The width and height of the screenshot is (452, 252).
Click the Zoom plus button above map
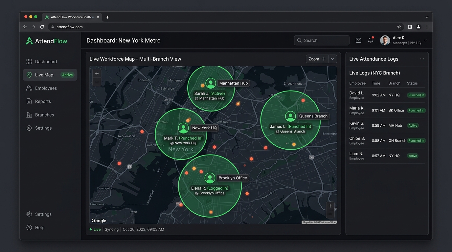(324, 59)
